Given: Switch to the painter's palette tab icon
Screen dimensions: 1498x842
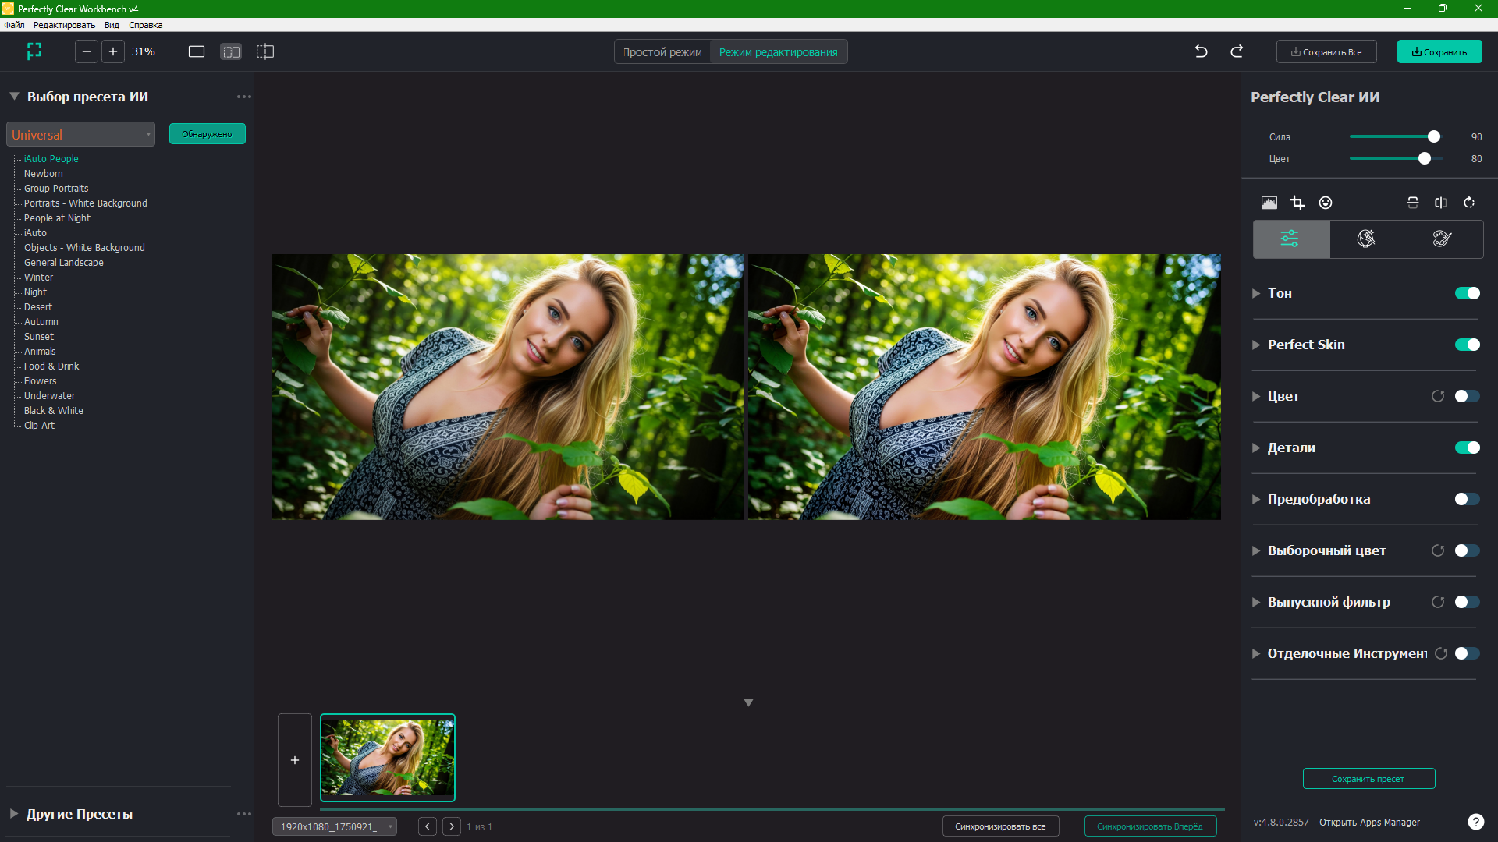Looking at the screenshot, I should pos(1442,239).
